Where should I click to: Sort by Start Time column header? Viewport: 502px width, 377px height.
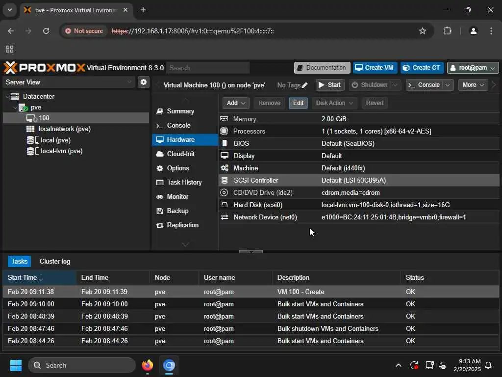39,278
